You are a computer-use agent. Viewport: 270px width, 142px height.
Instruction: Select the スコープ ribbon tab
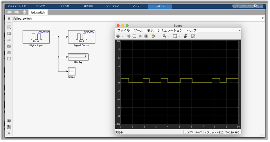click(160, 6)
